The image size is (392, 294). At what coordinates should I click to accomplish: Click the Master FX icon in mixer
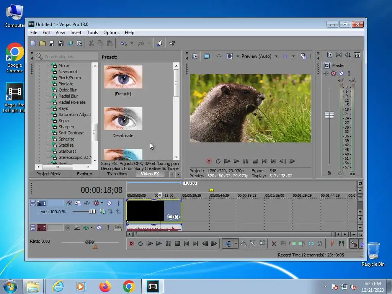pyautogui.click(x=333, y=73)
